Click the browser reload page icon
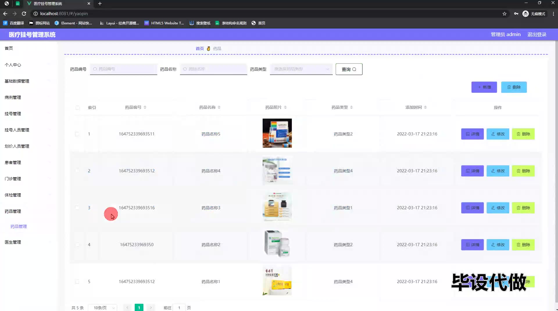Image resolution: width=558 pixels, height=311 pixels. 24,14
